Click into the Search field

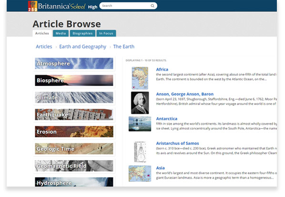128,6
